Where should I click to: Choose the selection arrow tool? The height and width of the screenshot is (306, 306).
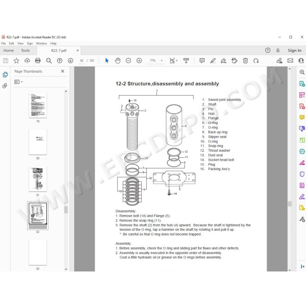[x=107, y=61]
